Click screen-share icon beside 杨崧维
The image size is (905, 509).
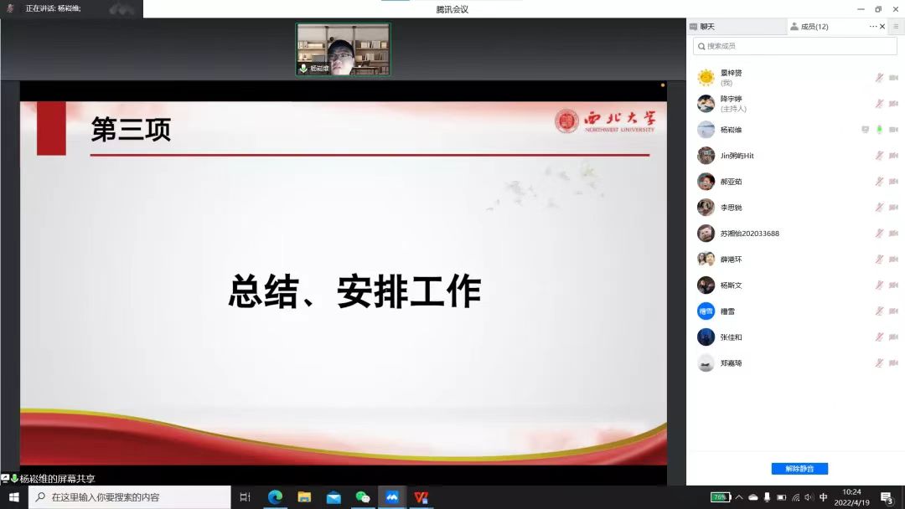(865, 130)
